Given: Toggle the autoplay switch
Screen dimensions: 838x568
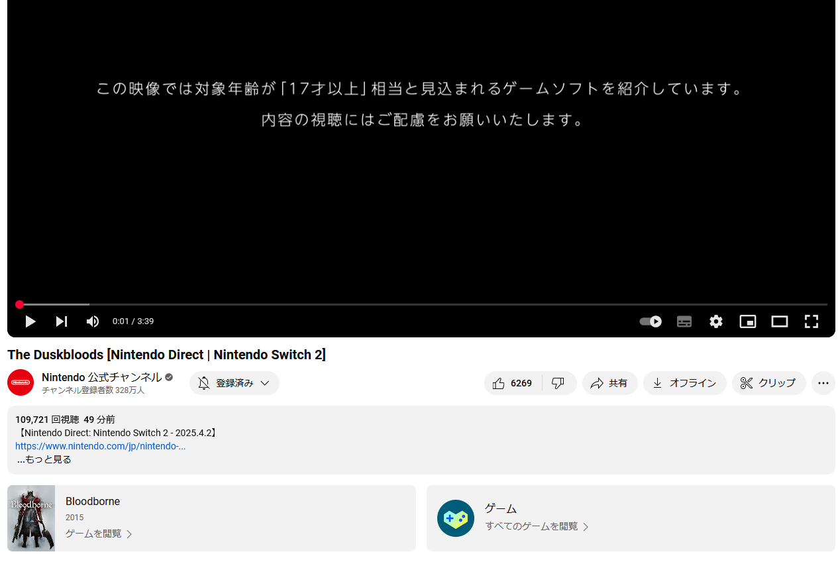Looking at the screenshot, I should (x=651, y=321).
